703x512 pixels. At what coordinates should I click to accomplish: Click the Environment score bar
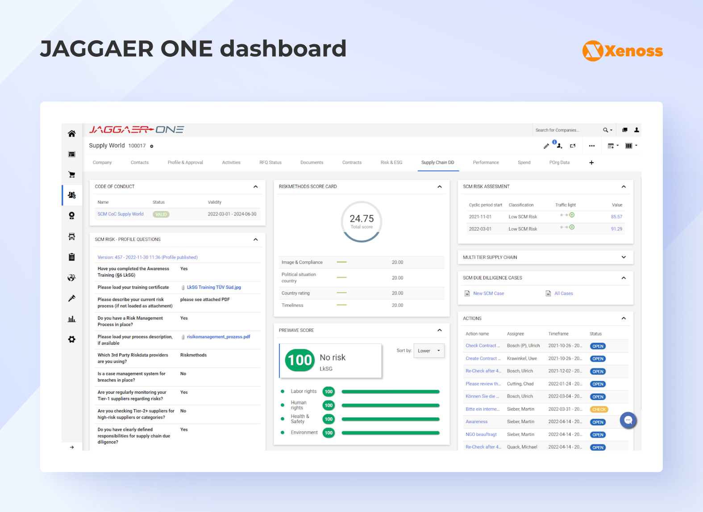pos(391,433)
